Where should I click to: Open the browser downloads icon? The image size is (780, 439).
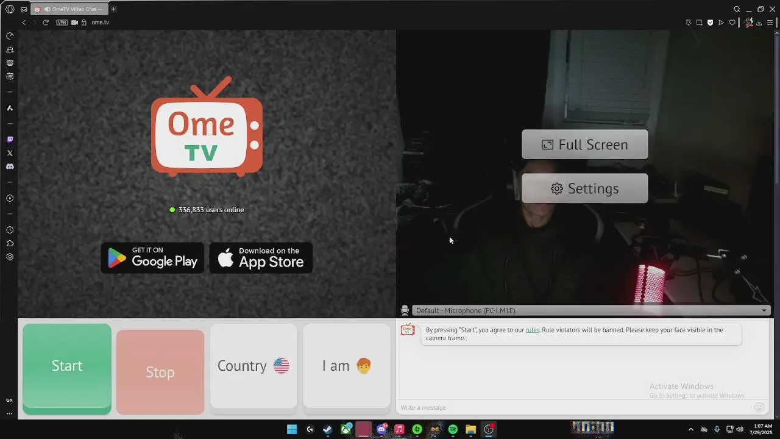(x=759, y=23)
